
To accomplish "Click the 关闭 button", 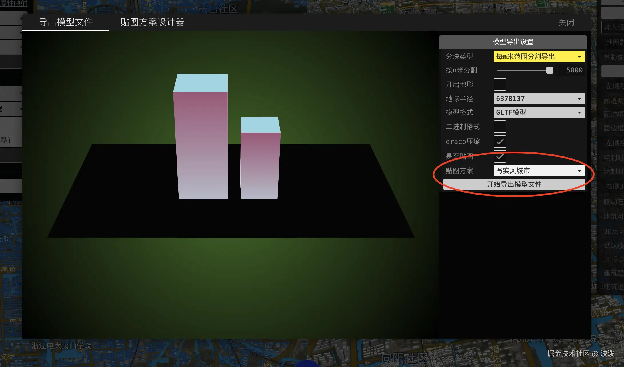I will click(x=566, y=23).
